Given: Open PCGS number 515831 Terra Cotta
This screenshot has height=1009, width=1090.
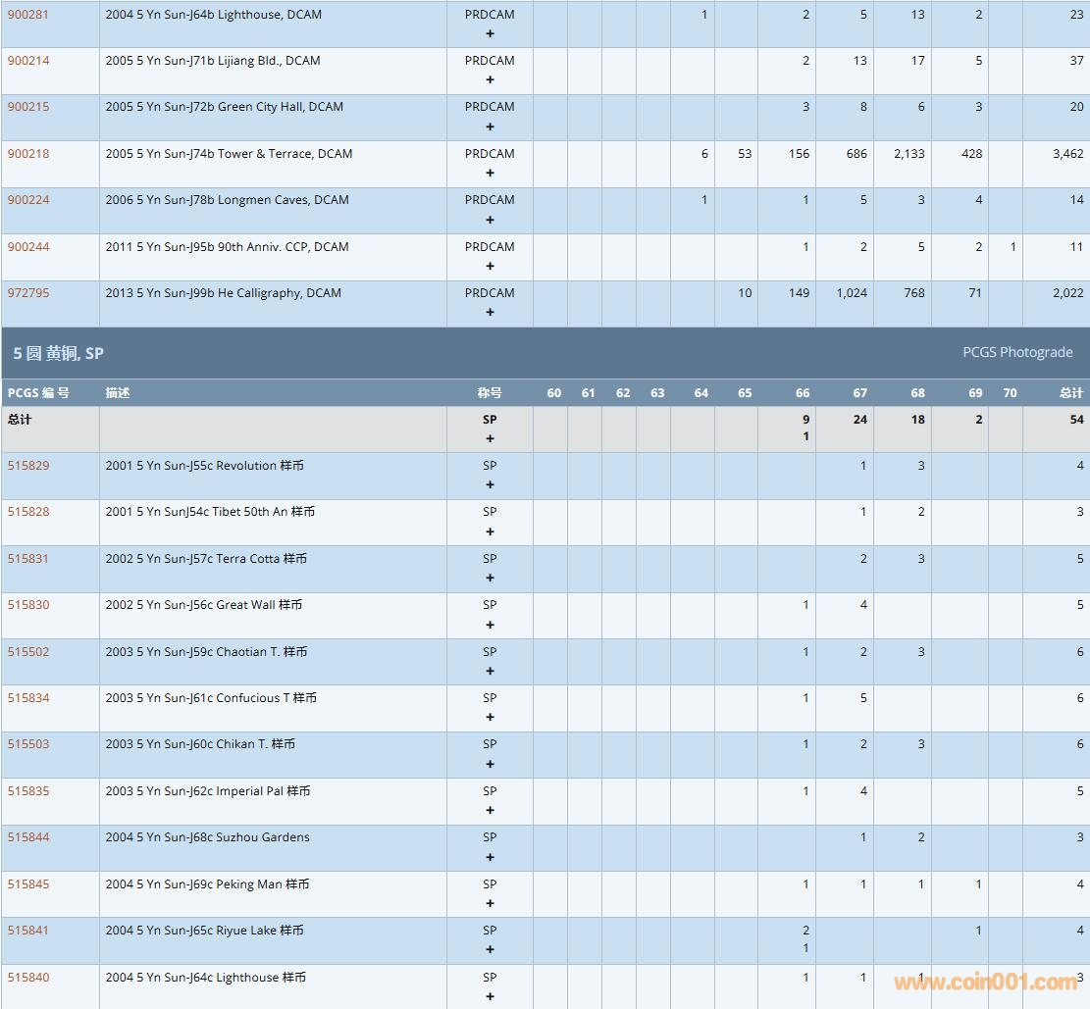Looking at the screenshot, I should tap(28, 559).
